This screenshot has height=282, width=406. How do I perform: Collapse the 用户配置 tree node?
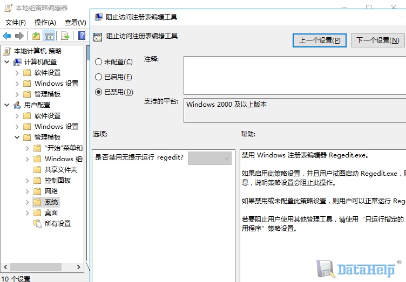(7, 105)
